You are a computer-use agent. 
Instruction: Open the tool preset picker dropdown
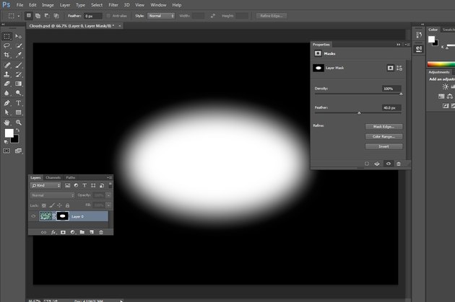click(x=19, y=16)
